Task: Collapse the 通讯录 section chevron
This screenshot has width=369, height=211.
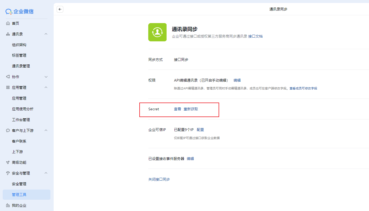Action: coord(46,34)
